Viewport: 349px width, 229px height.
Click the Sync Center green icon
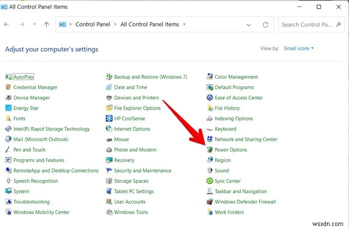pos(210,181)
